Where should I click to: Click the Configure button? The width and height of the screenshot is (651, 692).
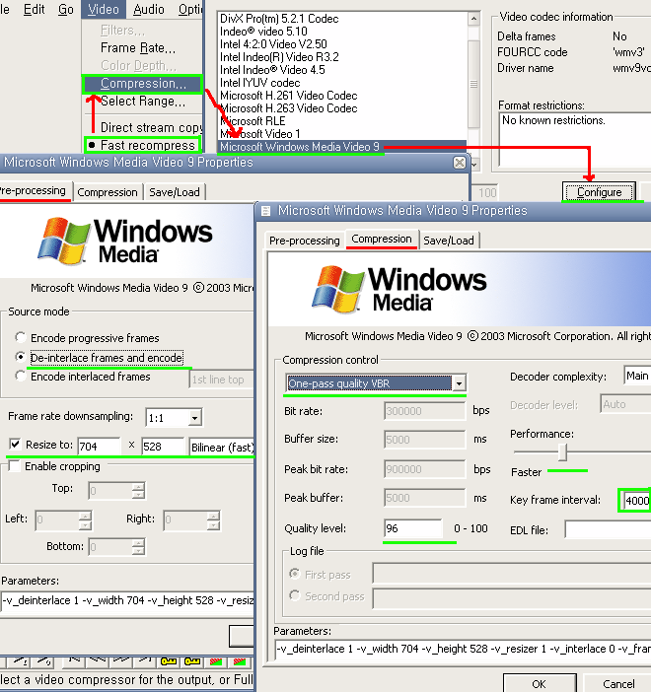point(599,192)
